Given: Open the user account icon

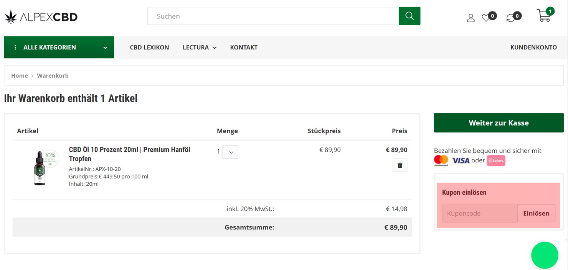Looking at the screenshot, I should [x=471, y=18].
